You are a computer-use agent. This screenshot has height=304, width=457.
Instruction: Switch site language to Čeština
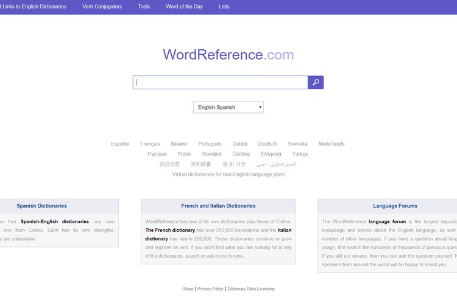click(x=241, y=154)
